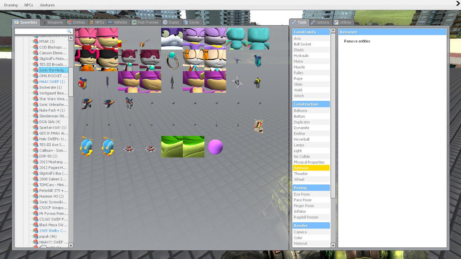The width and height of the screenshot is (461, 259).
Task: Select DOA Girls (4) tree entry
Action: click(x=50, y=121)
